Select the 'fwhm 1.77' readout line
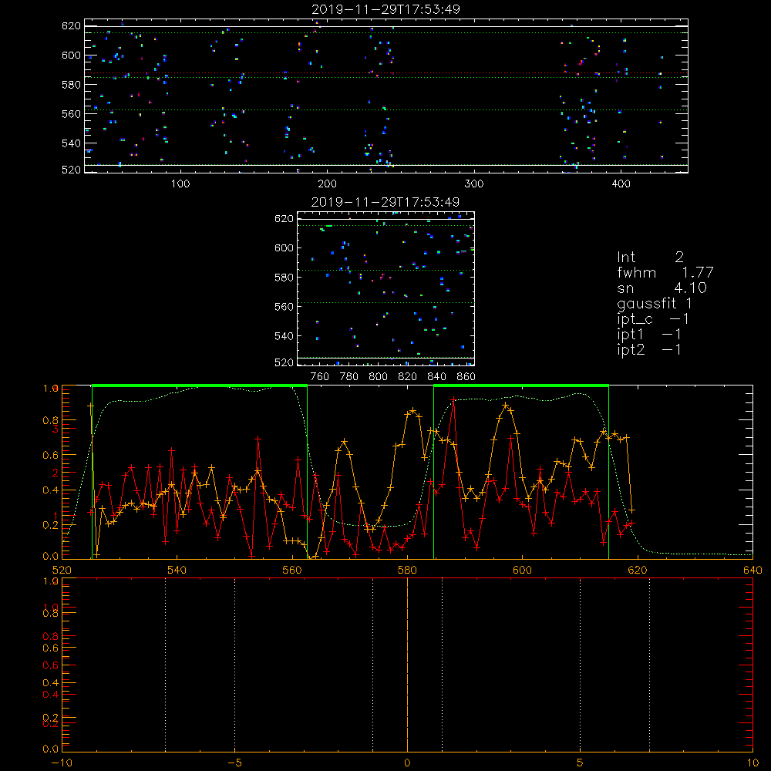The image size is (771, 771). coord(665,272)
